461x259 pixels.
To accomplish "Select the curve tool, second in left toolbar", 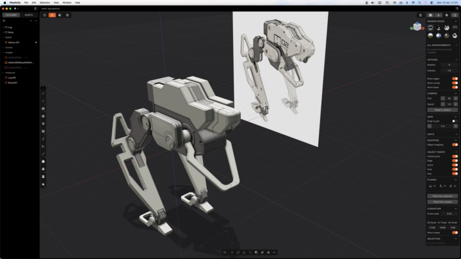I will (x=44, y=101).
